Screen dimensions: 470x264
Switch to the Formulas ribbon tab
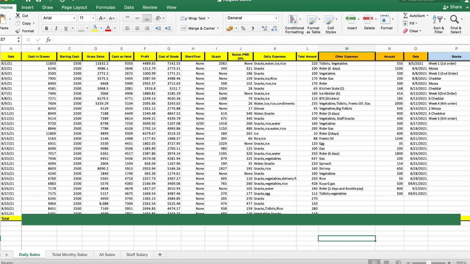click(105, 7)
